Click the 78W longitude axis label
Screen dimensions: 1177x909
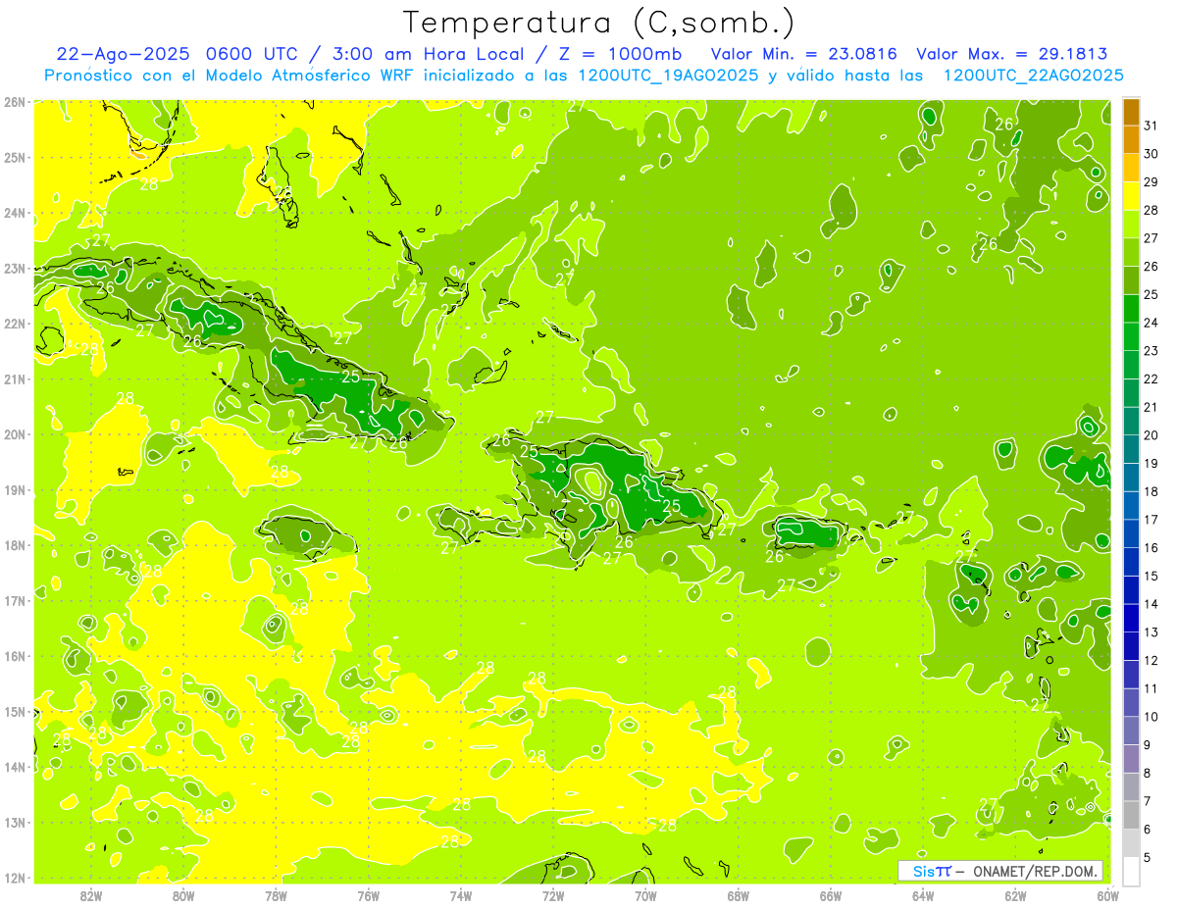tap(276, 895)
